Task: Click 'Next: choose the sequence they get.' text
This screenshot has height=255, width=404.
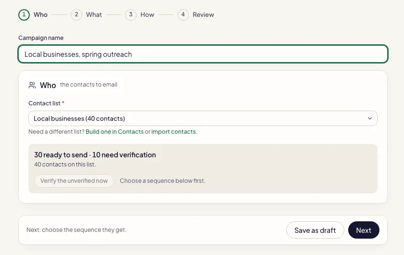Action: coord(76,229)
